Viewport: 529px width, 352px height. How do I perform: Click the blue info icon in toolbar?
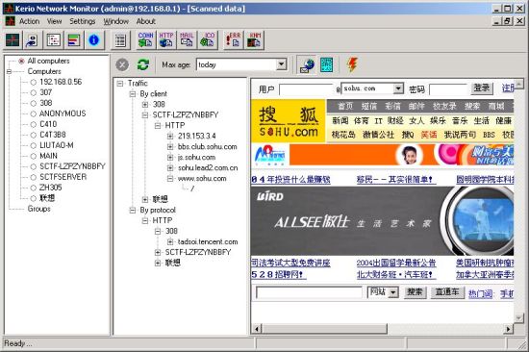(94, 40)
